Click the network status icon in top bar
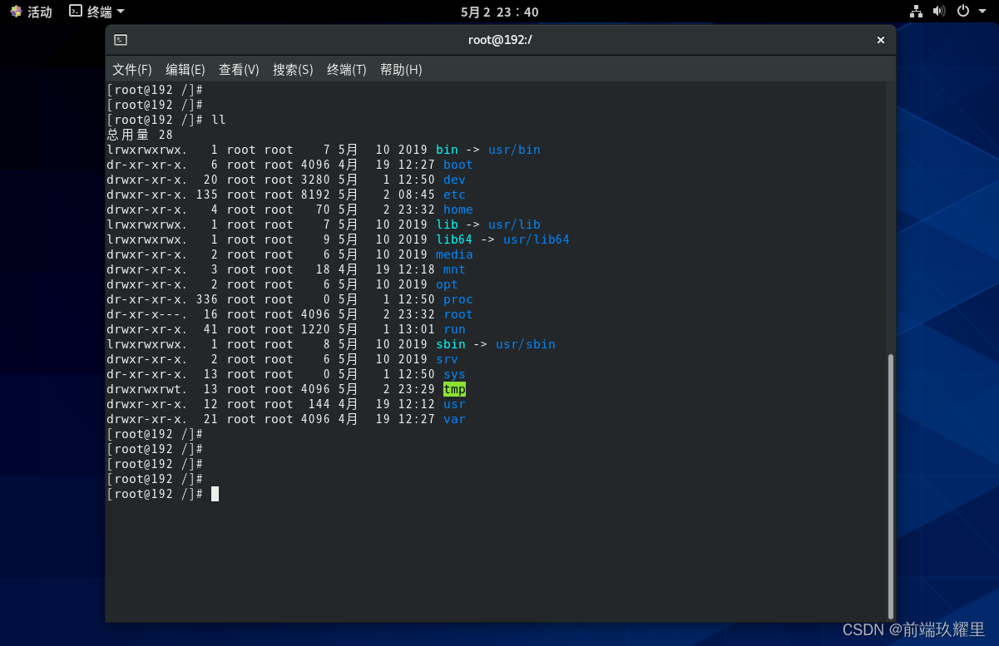 [x=916, y=11]
